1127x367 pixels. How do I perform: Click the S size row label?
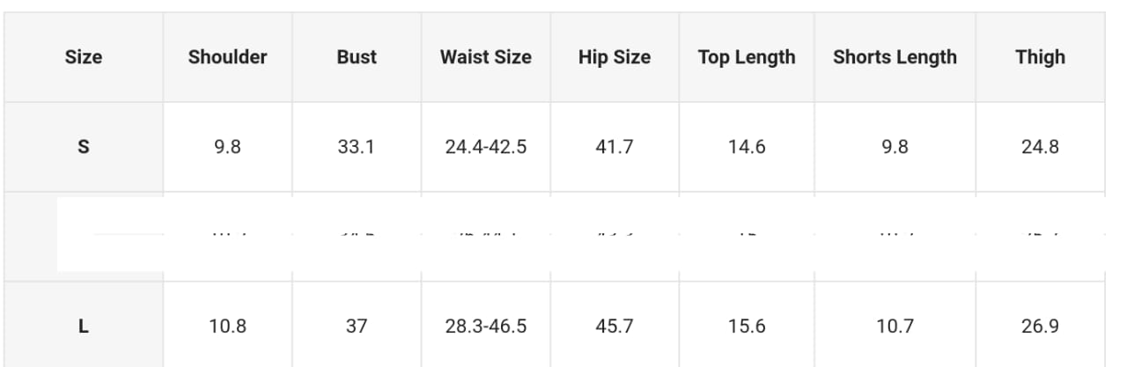point(84,147)
